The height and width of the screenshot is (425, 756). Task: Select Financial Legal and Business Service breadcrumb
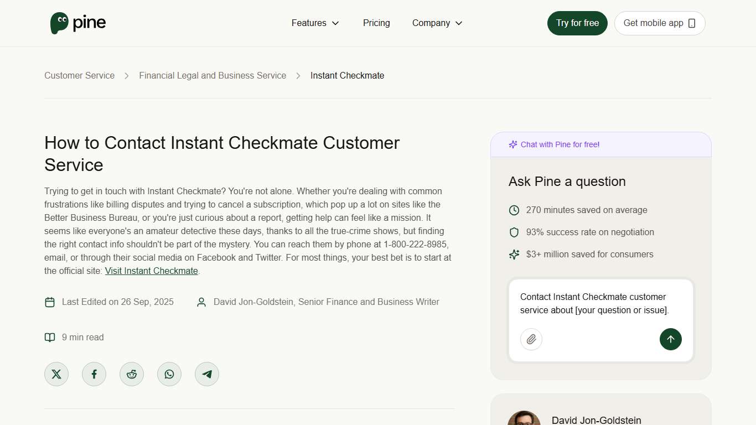tap(213, 75)
